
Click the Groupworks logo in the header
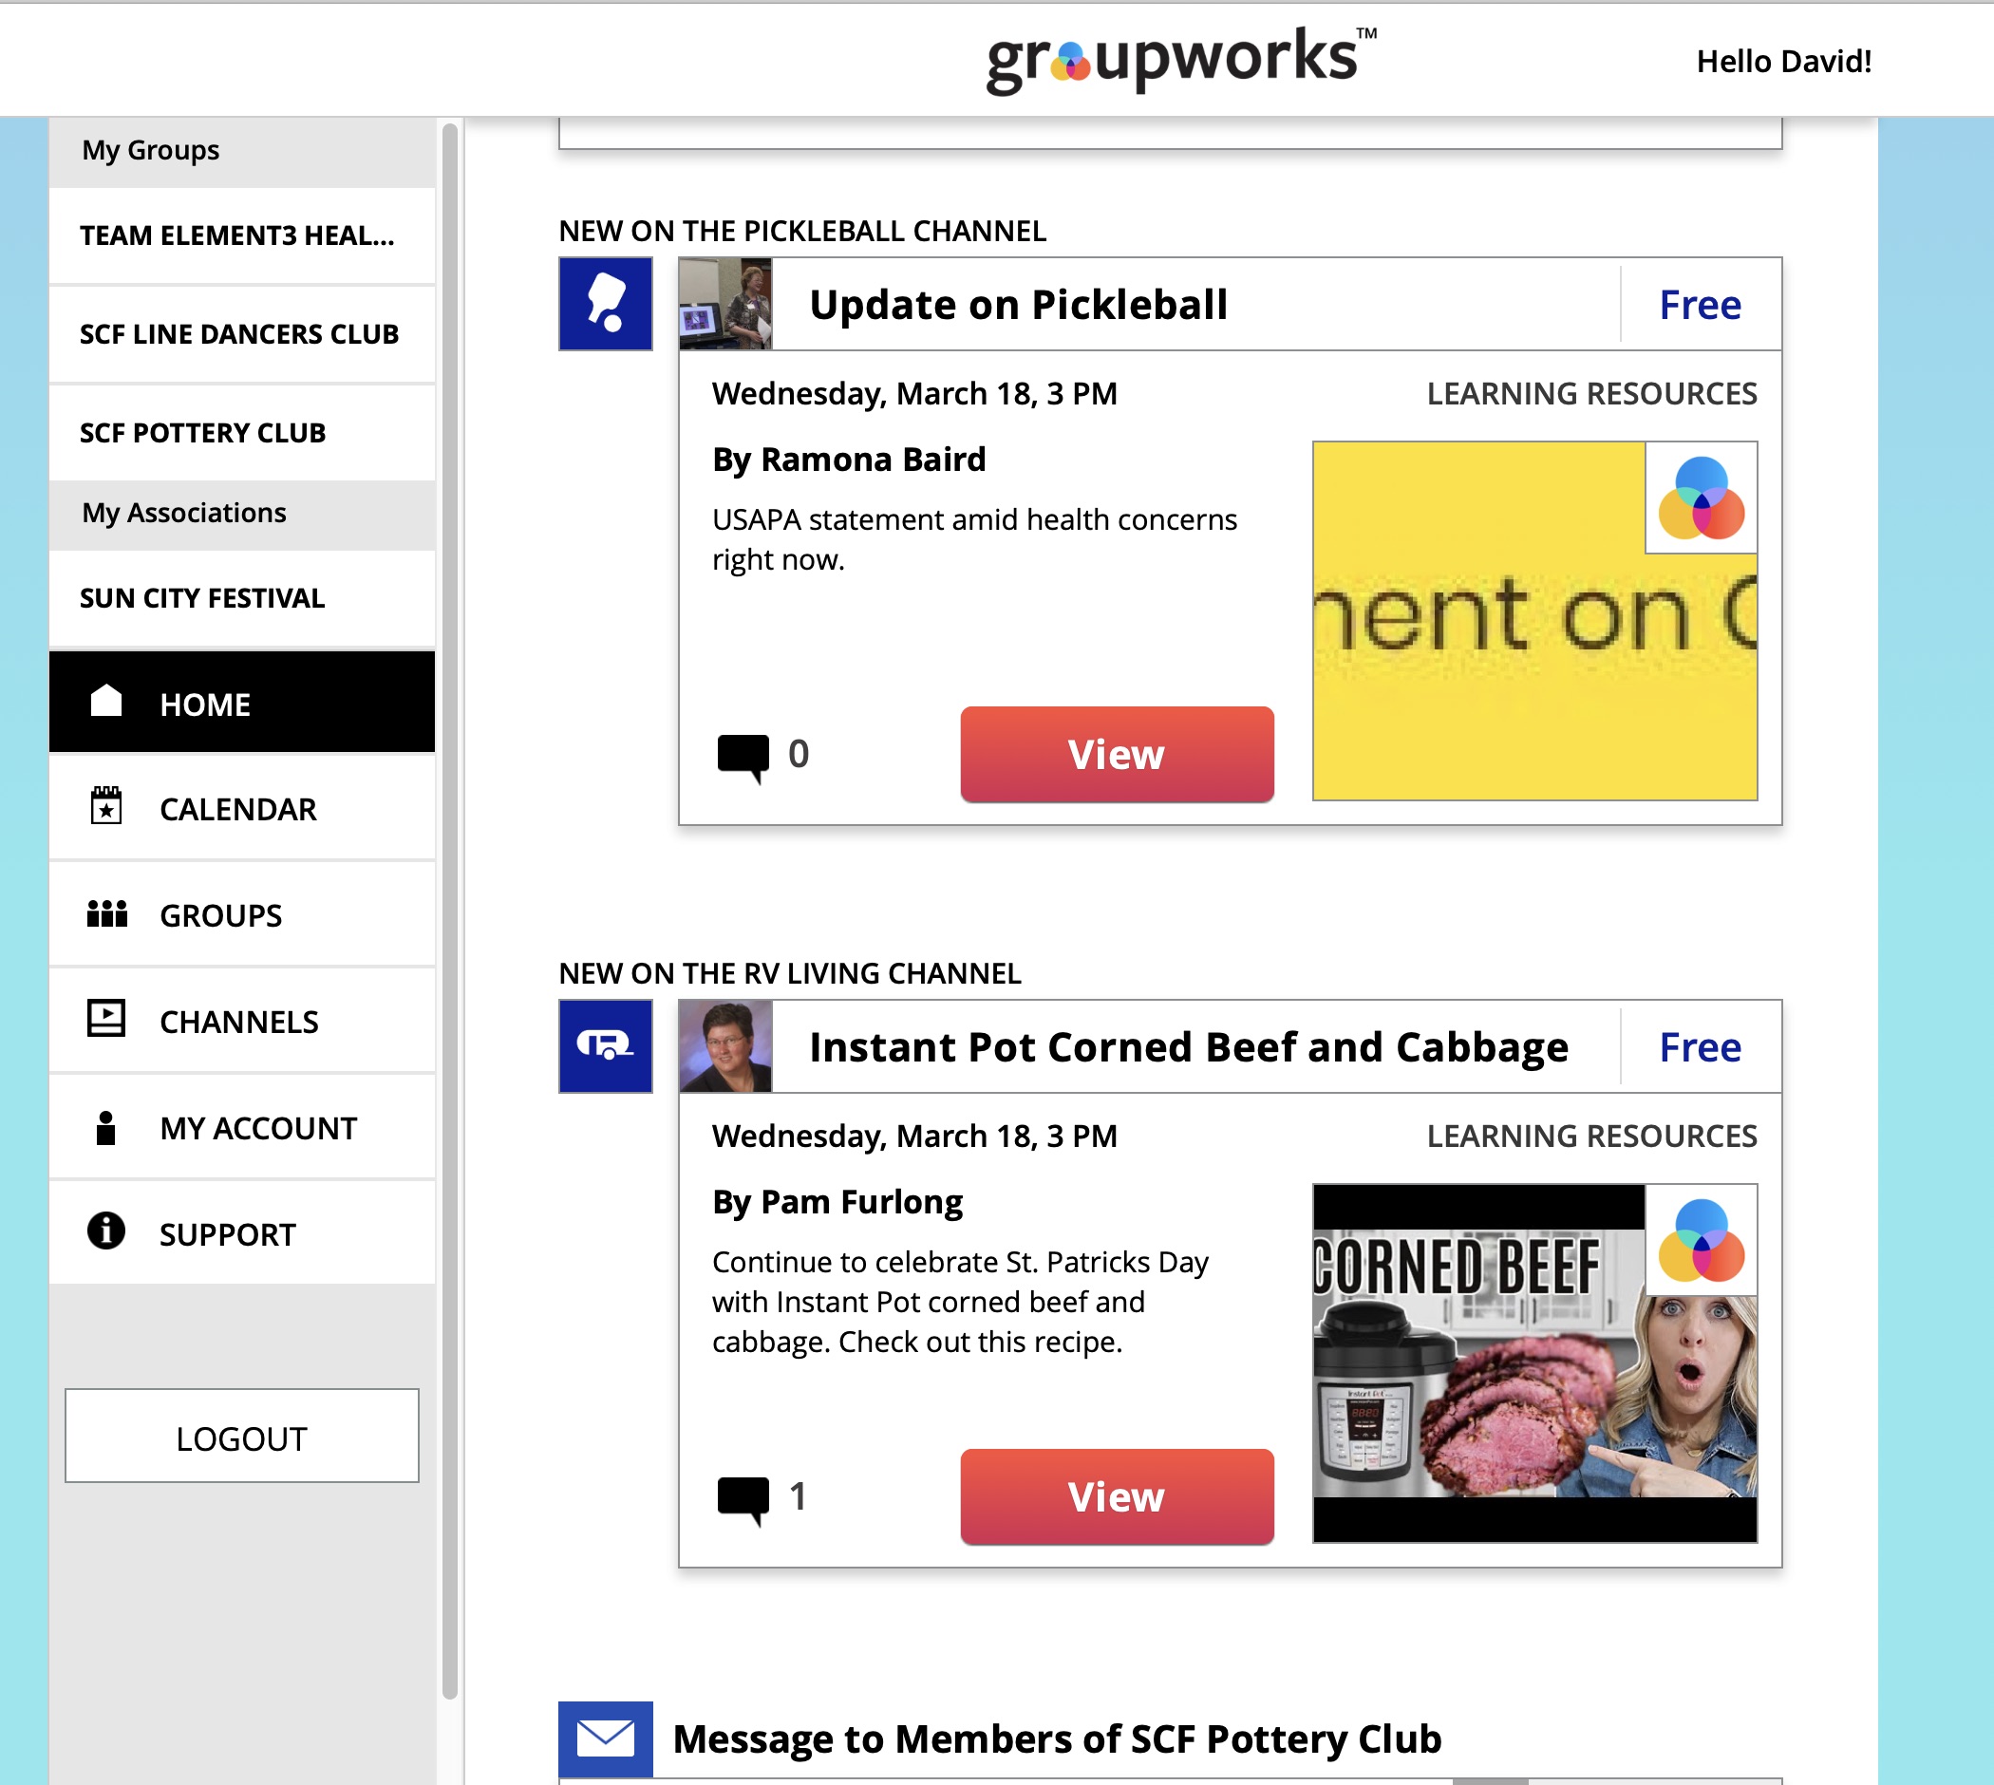click(x=1180, y=59)
